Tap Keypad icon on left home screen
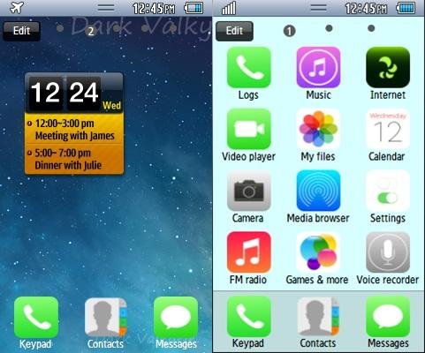 36,317
